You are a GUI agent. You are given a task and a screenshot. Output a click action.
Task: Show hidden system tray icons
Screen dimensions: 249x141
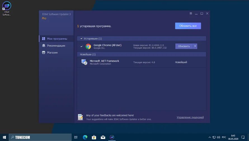210,137
